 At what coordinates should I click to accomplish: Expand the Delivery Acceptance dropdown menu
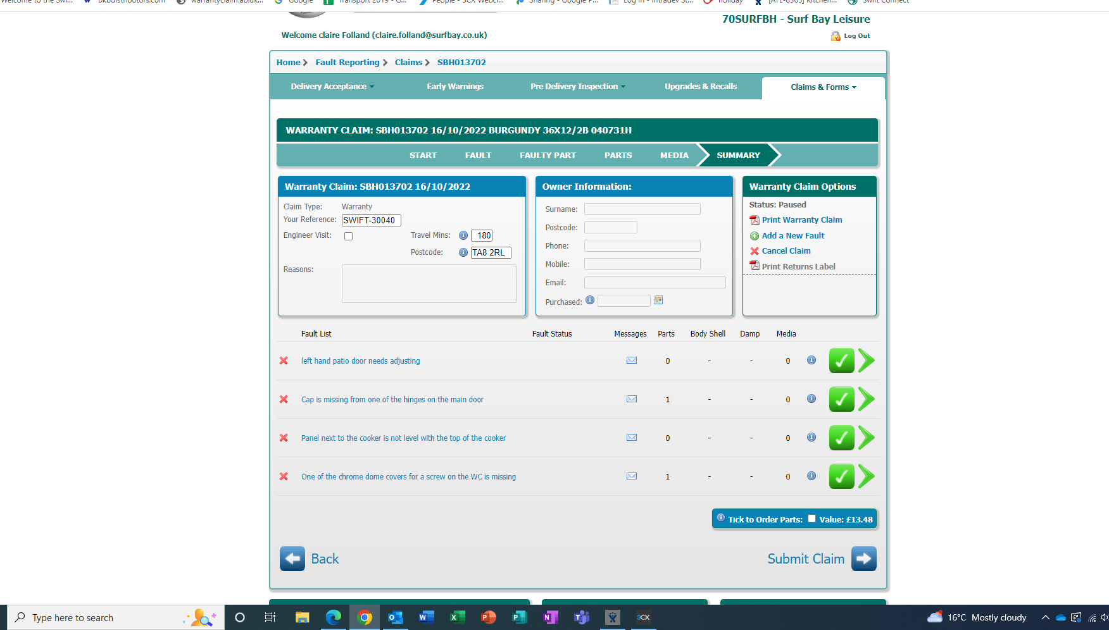coord(332,87)
